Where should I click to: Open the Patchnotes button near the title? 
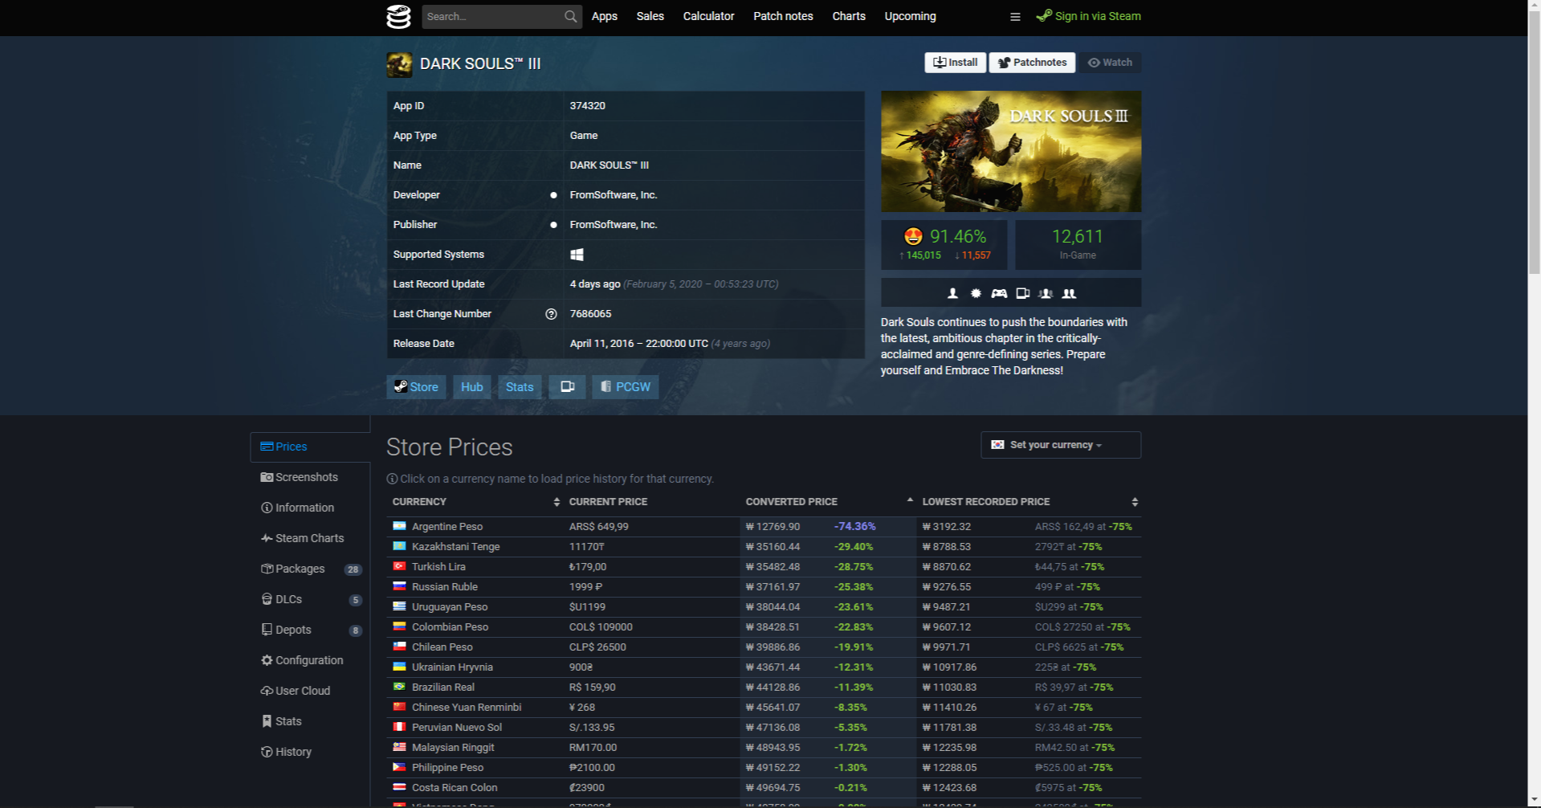(1032, 63)
